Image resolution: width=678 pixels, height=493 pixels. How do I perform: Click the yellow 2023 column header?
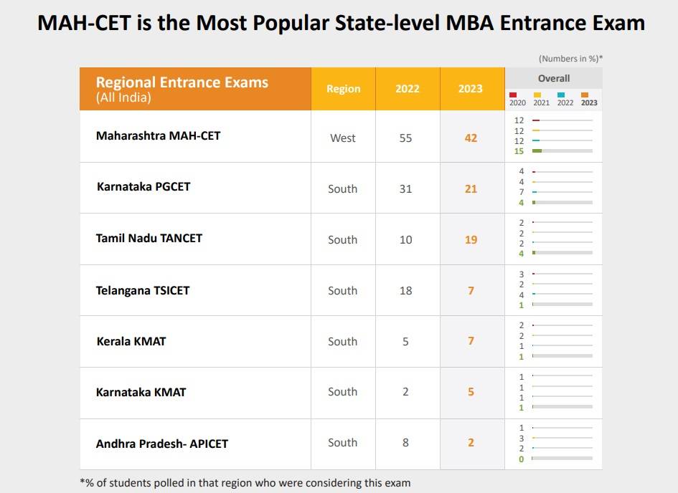click(x=471, y=89)
